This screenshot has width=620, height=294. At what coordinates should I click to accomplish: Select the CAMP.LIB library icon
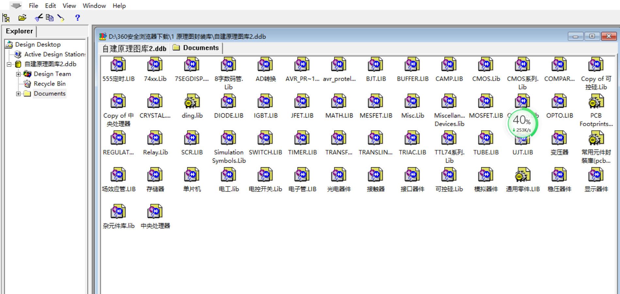449,65
